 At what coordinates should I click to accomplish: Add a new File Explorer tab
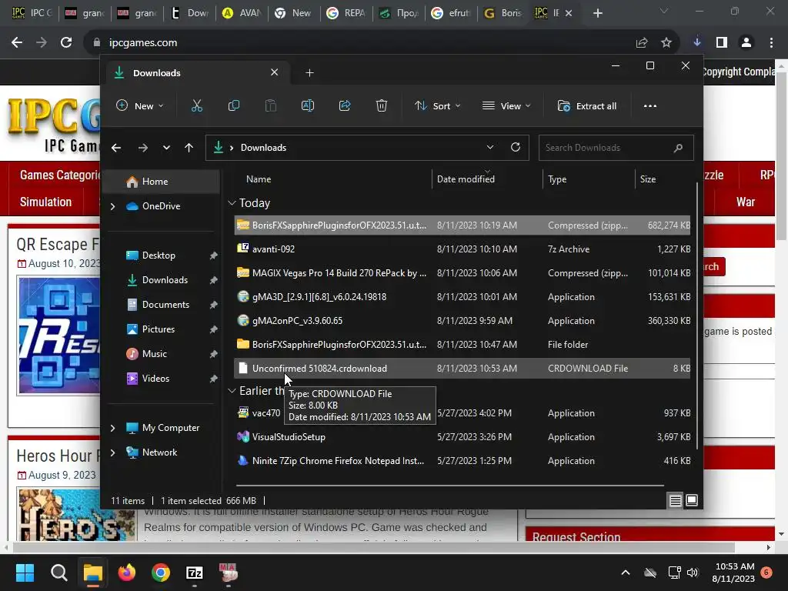tap(309, 73)
